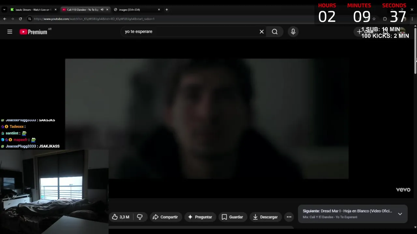Click the Guardar save button
Screen dimensions: 417x234
point(232,217)
